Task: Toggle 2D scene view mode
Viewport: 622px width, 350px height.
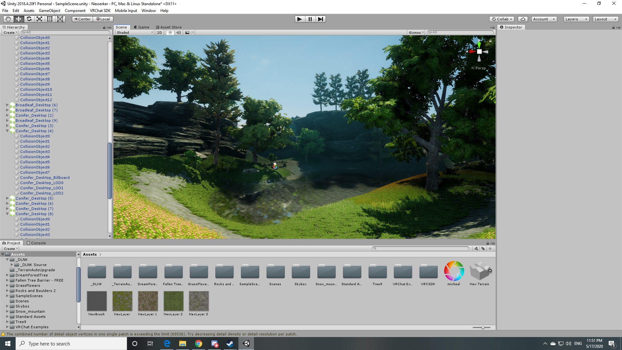Action: [x=159, y=32]
